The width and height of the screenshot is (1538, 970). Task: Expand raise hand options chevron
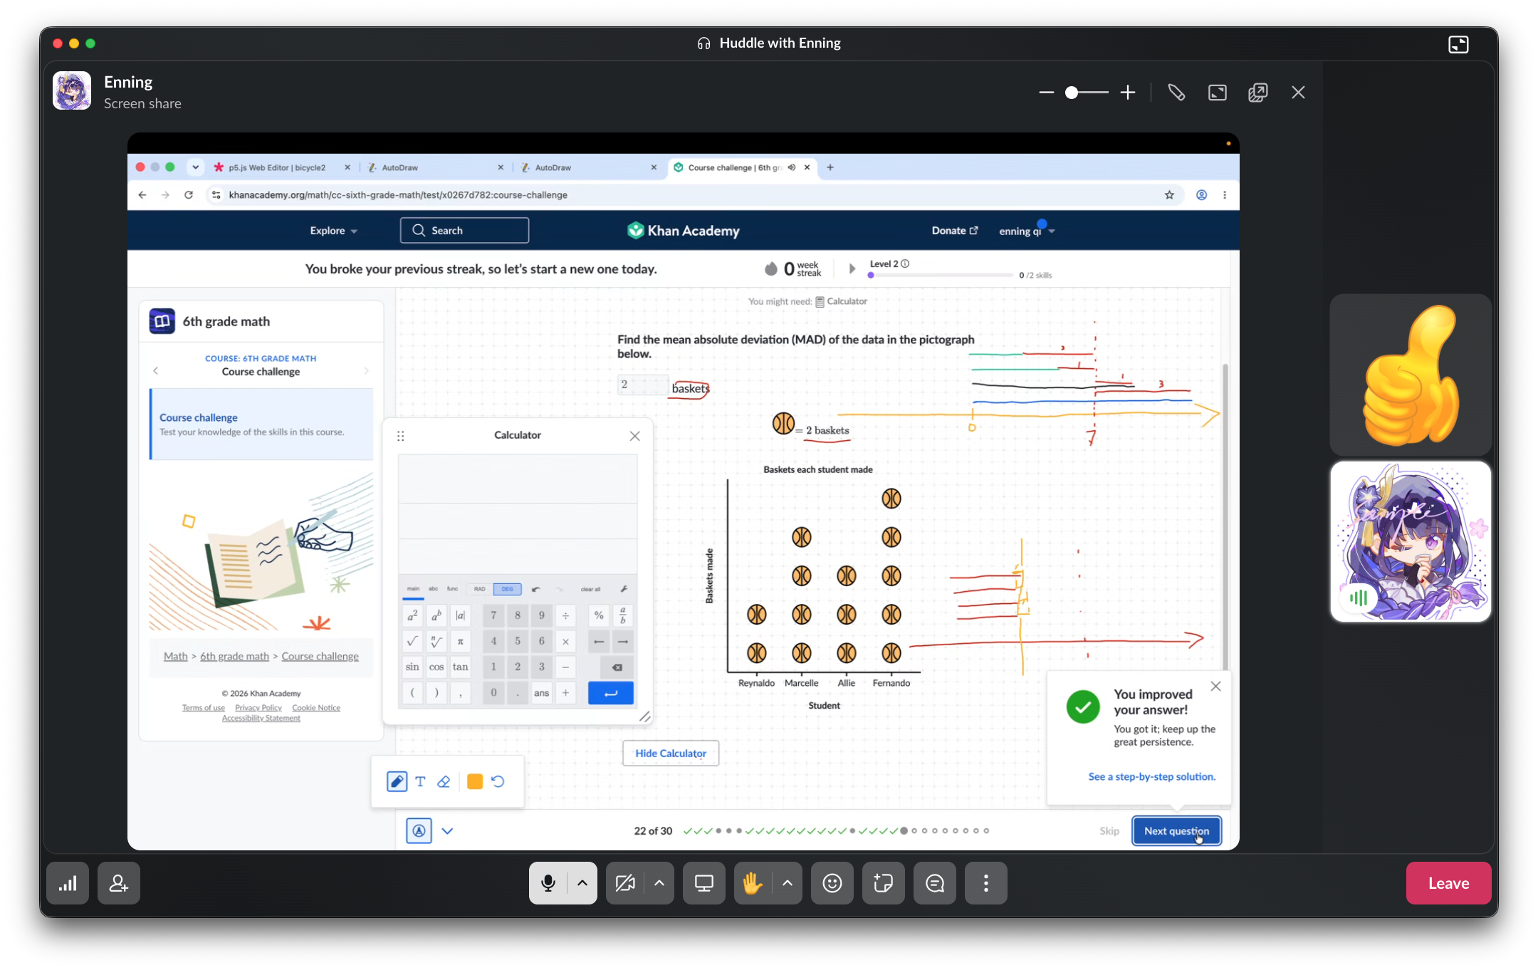[788, 883]
